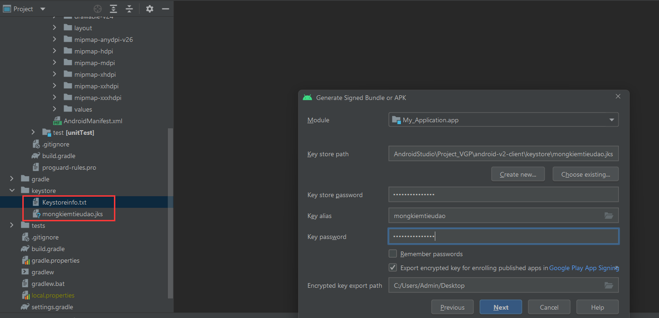Click the Create new button
659x318 pixels.
click(518, 174)
